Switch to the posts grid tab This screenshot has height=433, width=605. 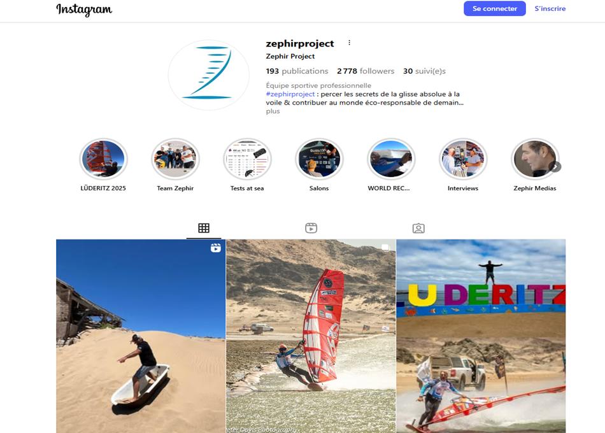click(x=204, y=228)
